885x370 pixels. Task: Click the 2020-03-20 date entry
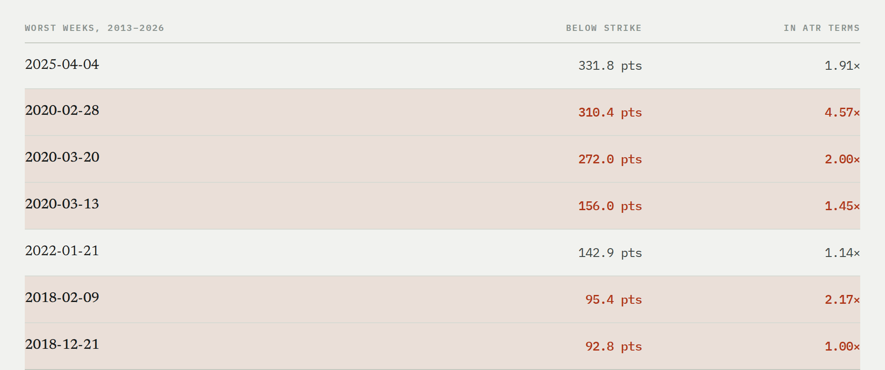[x=62, y=157]
